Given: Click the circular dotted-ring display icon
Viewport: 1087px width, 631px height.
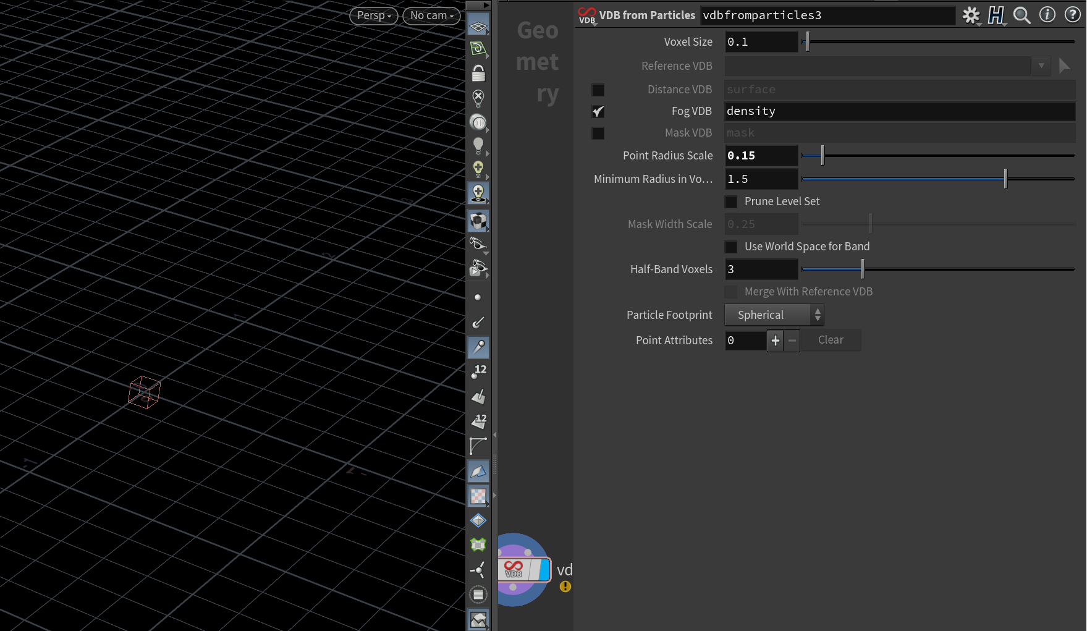Looking at the screenshot, I should point(478,595).
